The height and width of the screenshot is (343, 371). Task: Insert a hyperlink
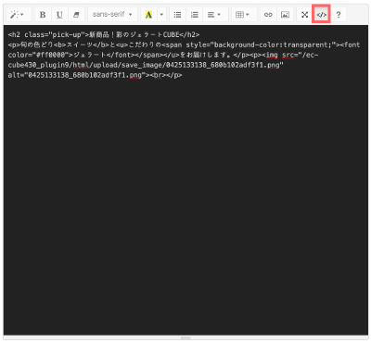(x=268, y=15)
